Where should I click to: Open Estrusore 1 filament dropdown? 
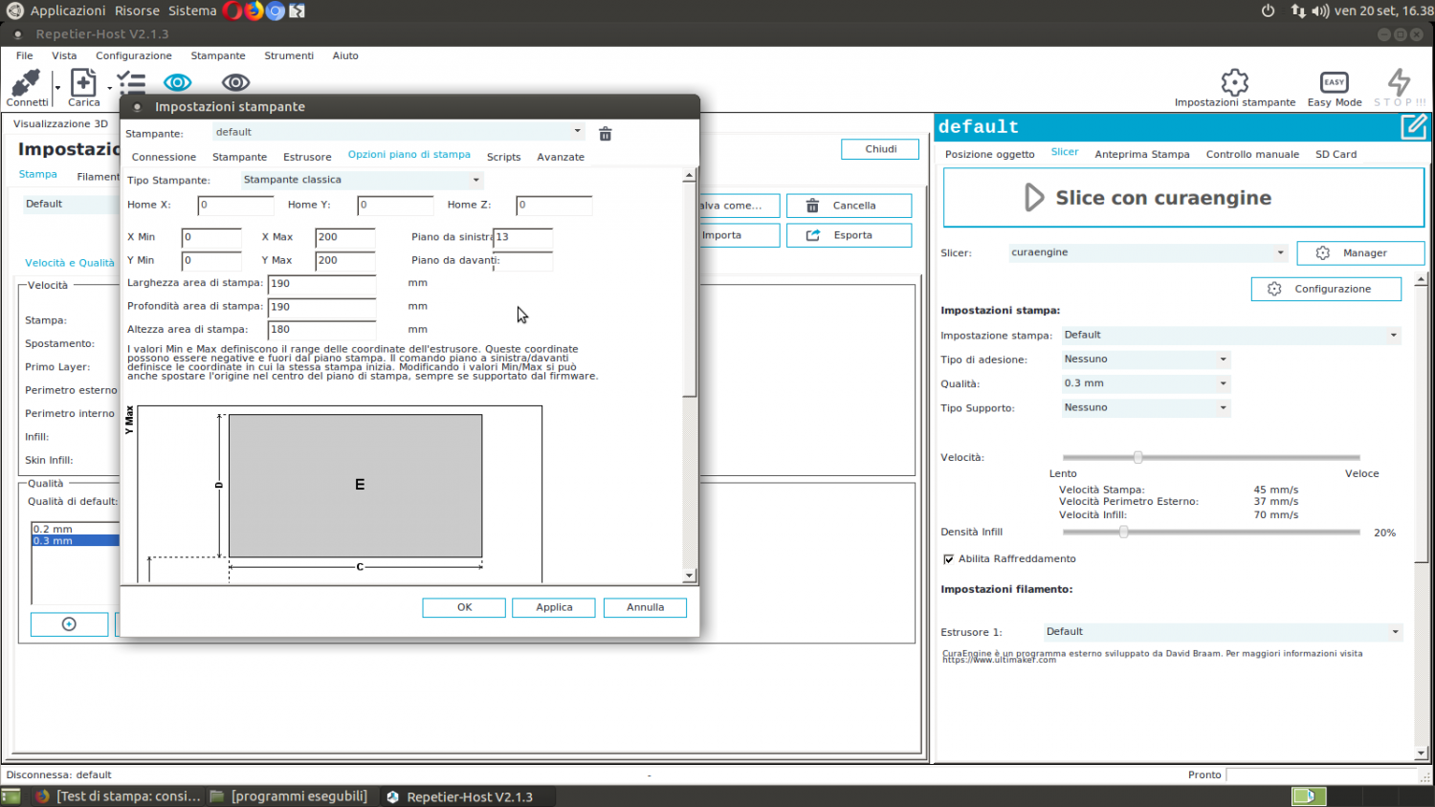pyautogui.click(x=1224, y=632)
